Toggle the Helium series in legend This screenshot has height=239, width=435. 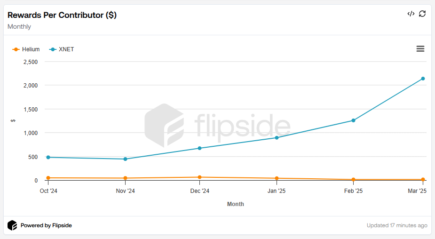[x=31, y=49]
